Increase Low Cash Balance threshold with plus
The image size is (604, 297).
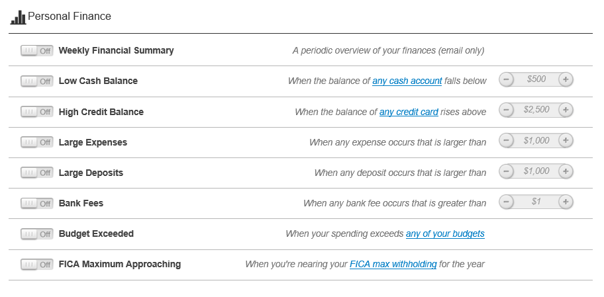coord(566,79)
